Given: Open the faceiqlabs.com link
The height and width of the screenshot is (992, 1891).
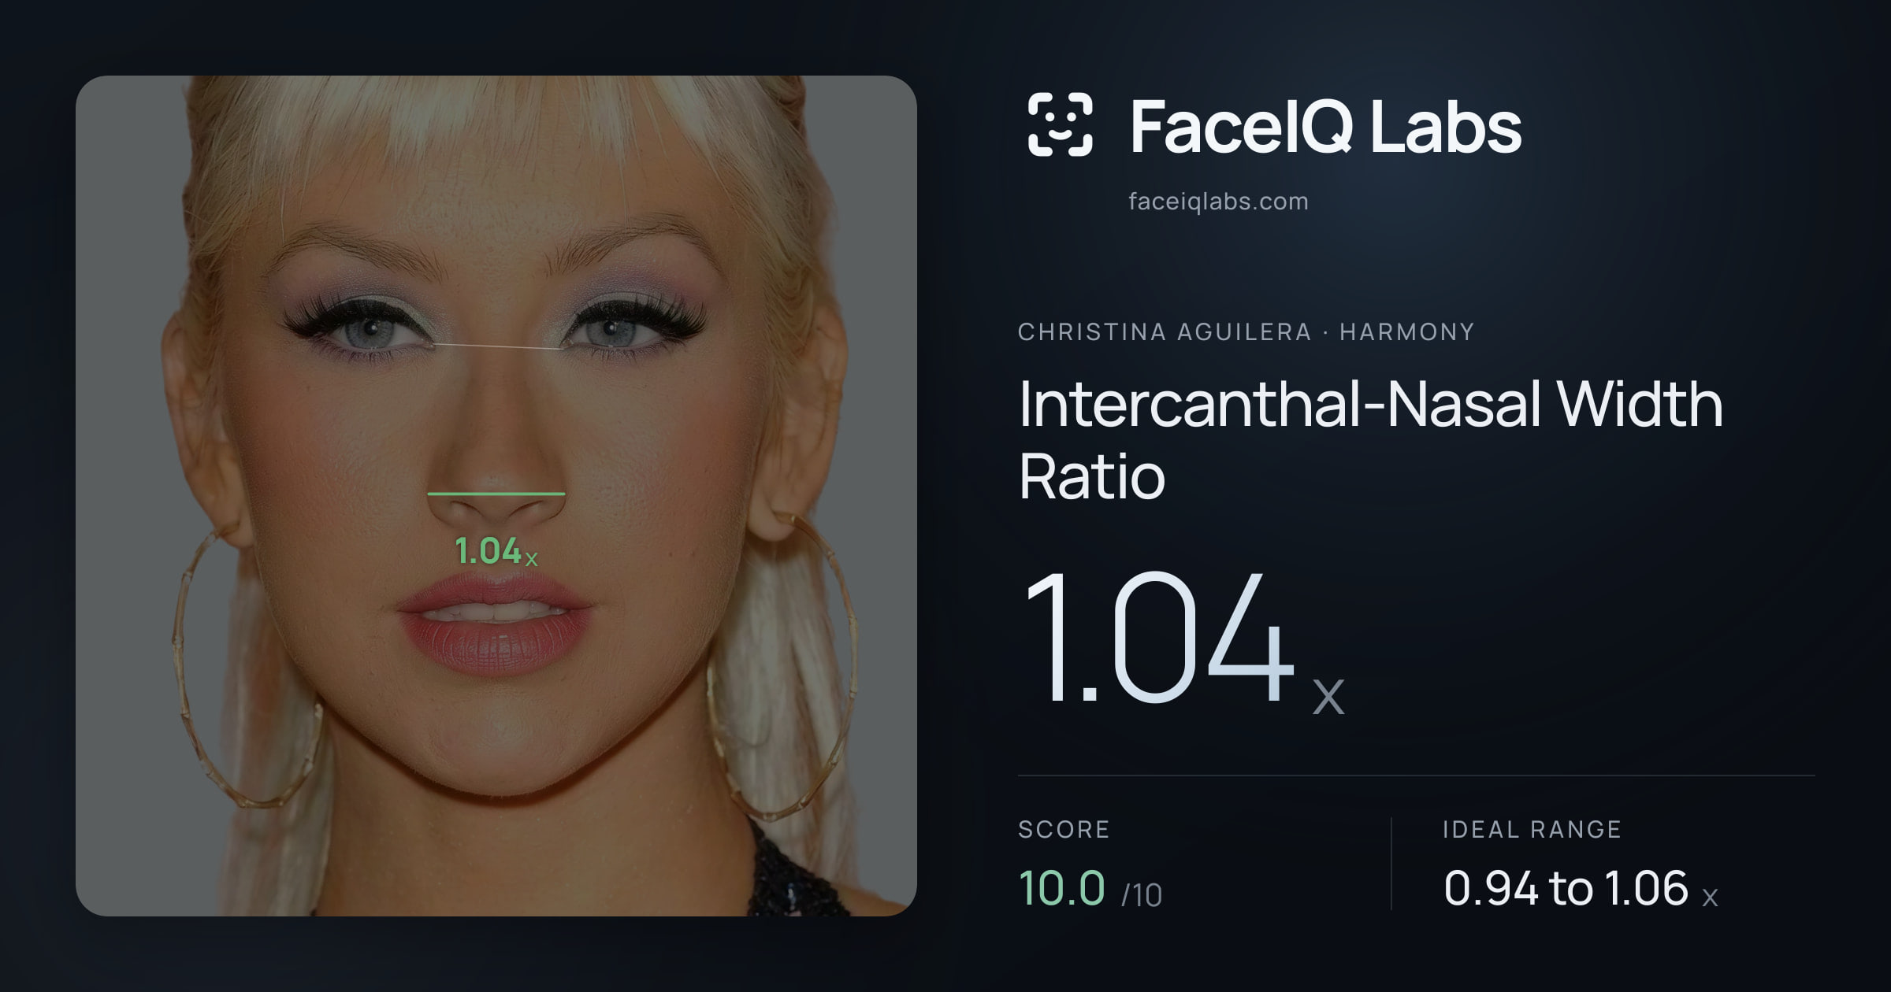Looking at the screenshot, I should tap(1218, 202).
